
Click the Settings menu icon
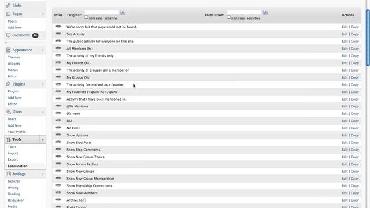click(x=8, y=174)
